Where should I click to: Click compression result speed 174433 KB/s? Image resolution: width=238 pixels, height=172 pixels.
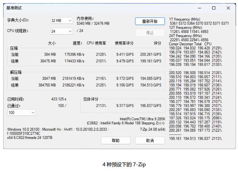click(74, 61)
